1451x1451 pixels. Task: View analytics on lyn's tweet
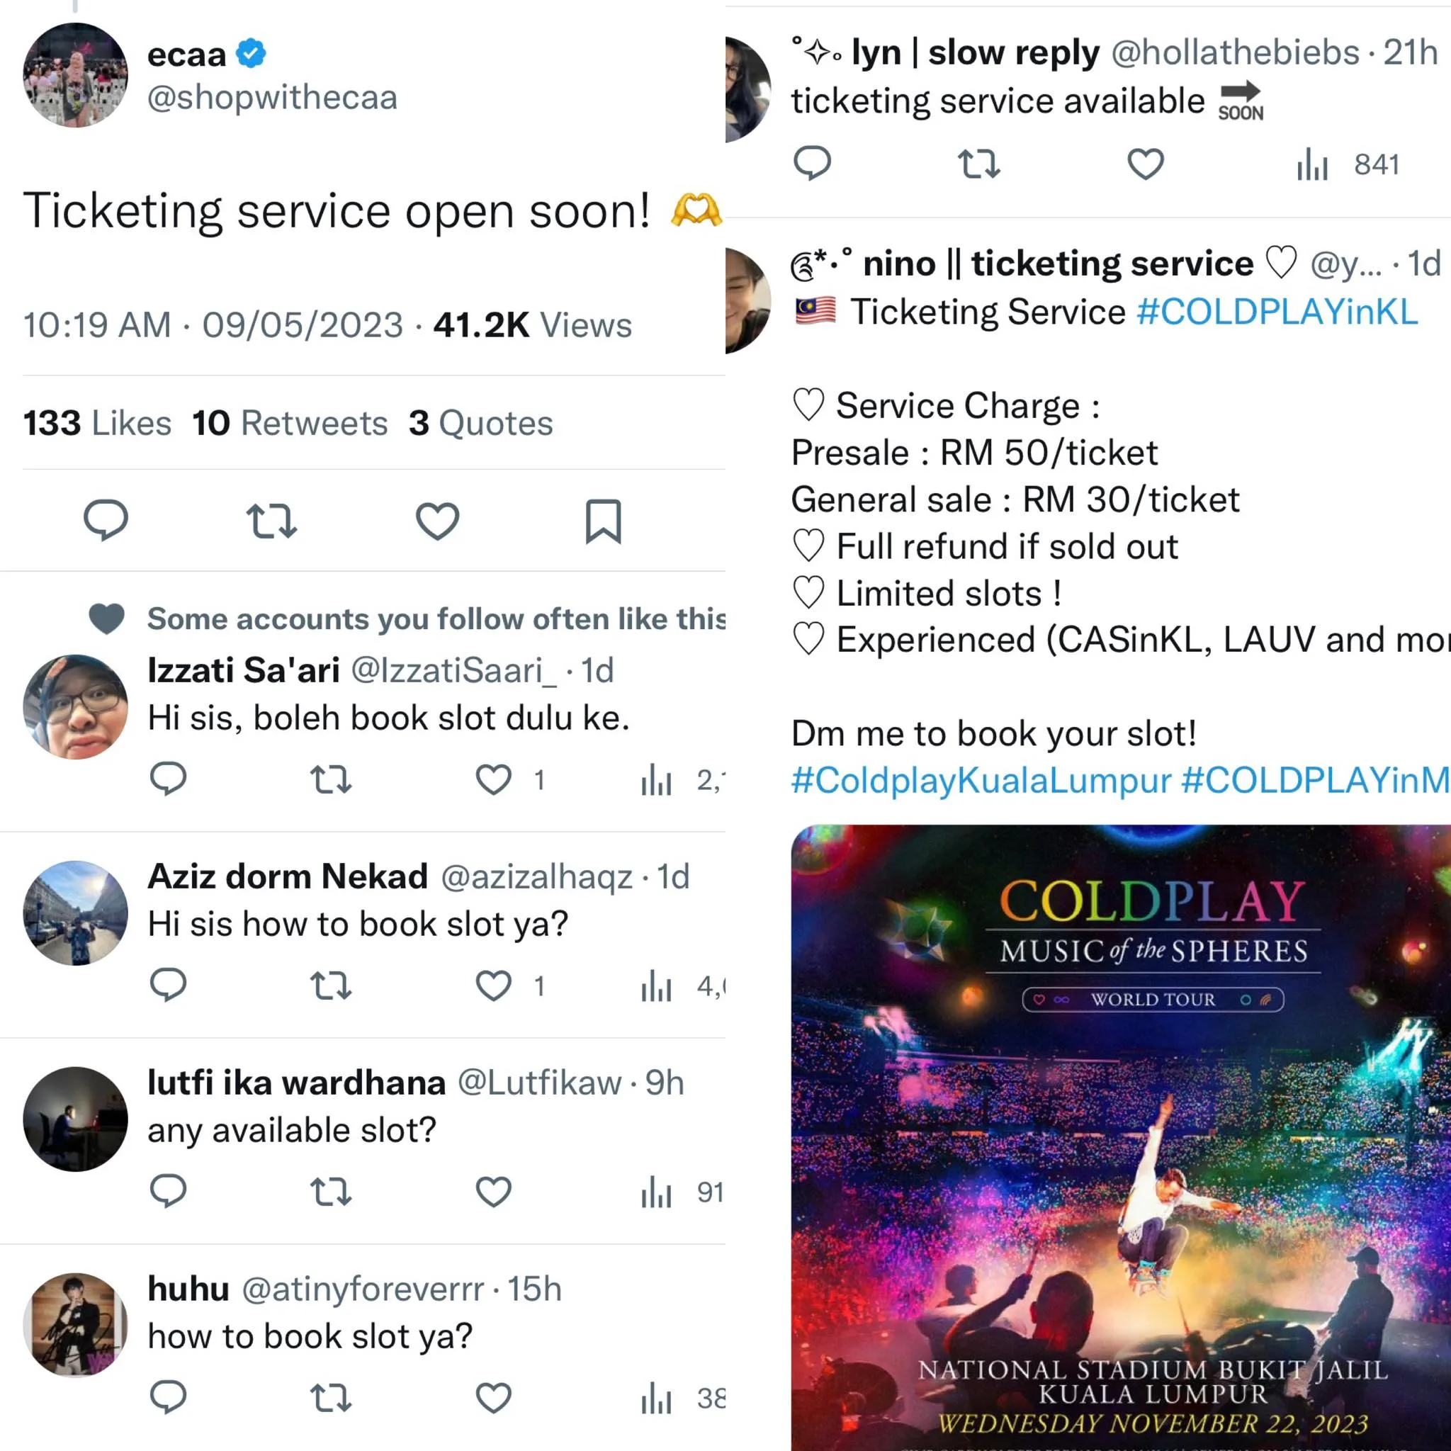(1312, 164)
